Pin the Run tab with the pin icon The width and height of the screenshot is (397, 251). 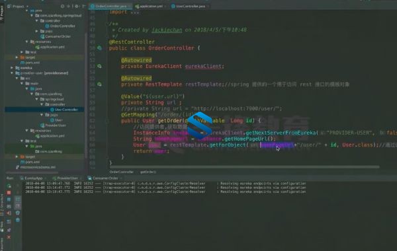(9, 230)
